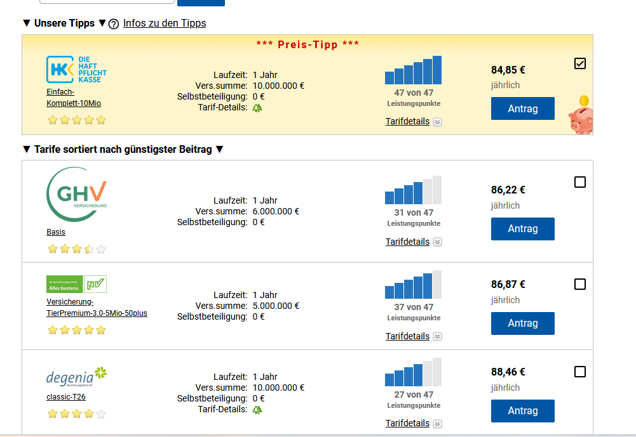Uncheck the Haftpflichtkasse tariff checkbox
Screen dimensions: 636x437
[579, 63]
